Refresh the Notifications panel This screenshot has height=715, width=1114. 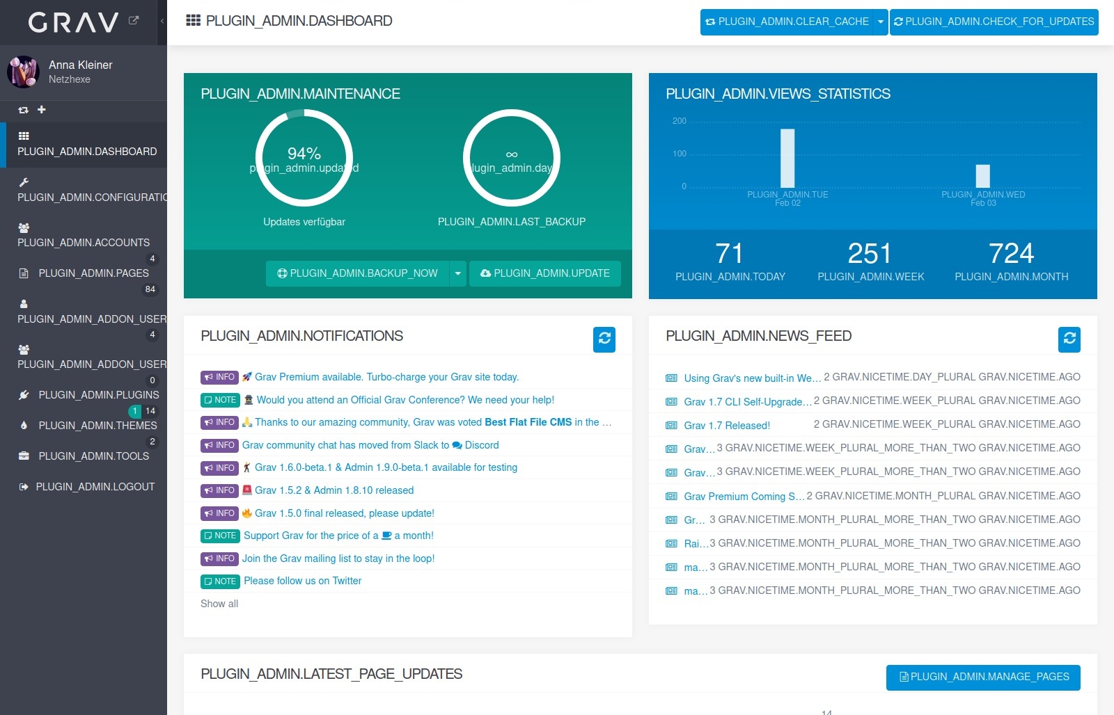click(604, 340)
